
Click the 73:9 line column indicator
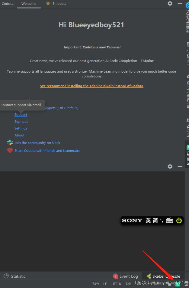click(x=95, y=284)
